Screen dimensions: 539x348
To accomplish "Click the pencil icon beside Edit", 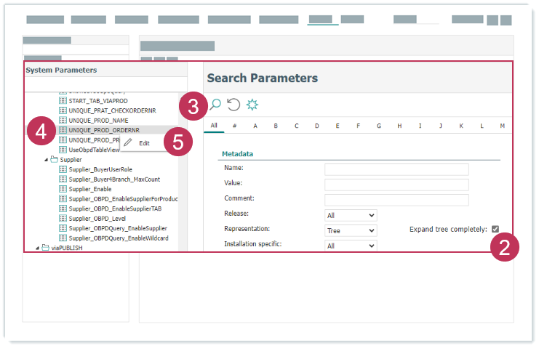I will pos(128,143).
